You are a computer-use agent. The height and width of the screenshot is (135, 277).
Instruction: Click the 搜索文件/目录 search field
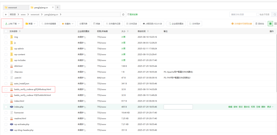point(242,14)
